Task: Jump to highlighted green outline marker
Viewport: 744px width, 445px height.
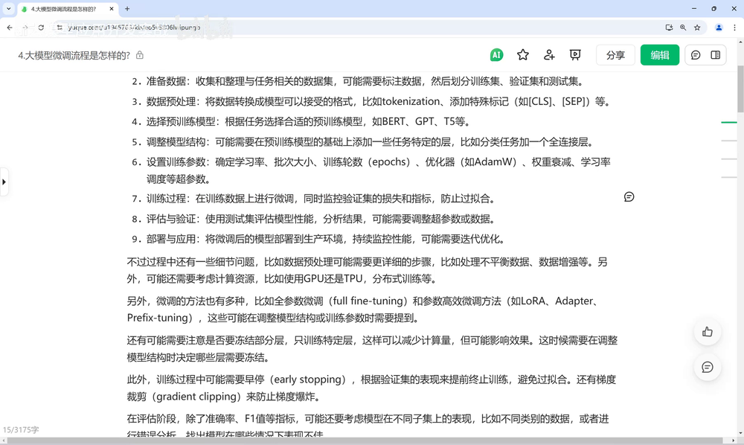Action: pyautogui.click(x=729, y=122)
